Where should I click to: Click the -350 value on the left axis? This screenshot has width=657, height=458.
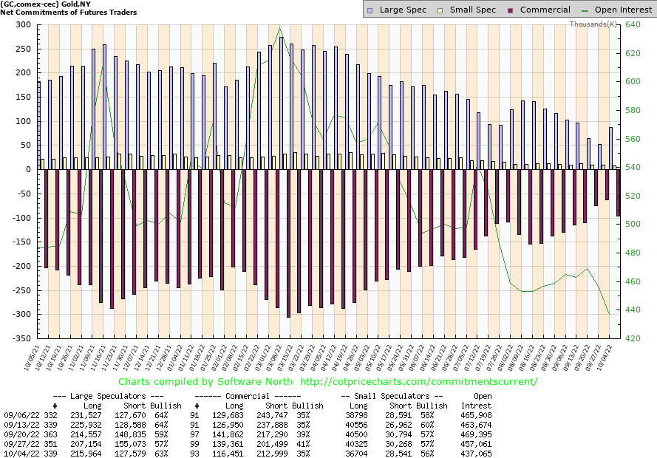pyautogui.click(x=20, y=338)
